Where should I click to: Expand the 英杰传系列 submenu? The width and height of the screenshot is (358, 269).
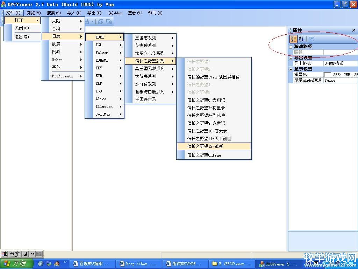pos(150,46)
